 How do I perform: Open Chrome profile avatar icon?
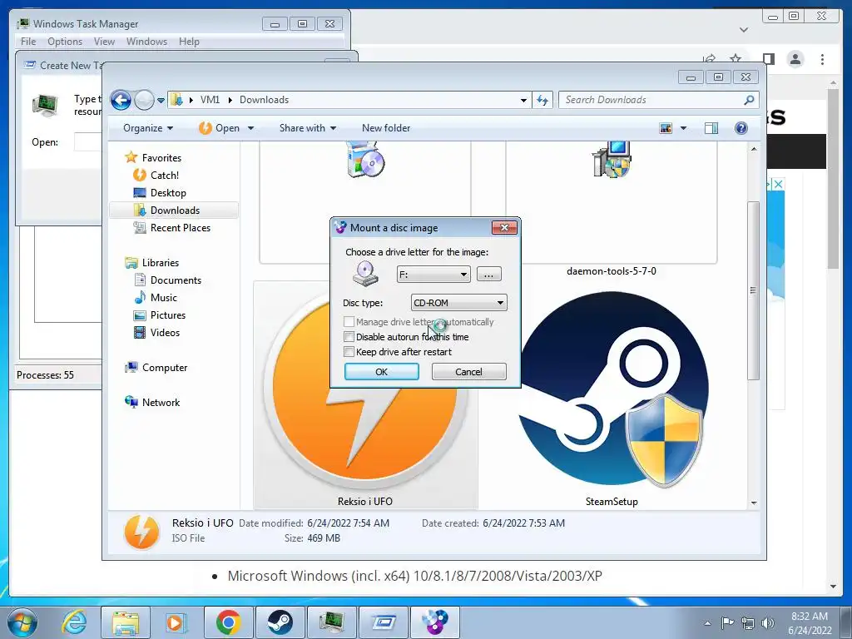coord(795,59)
